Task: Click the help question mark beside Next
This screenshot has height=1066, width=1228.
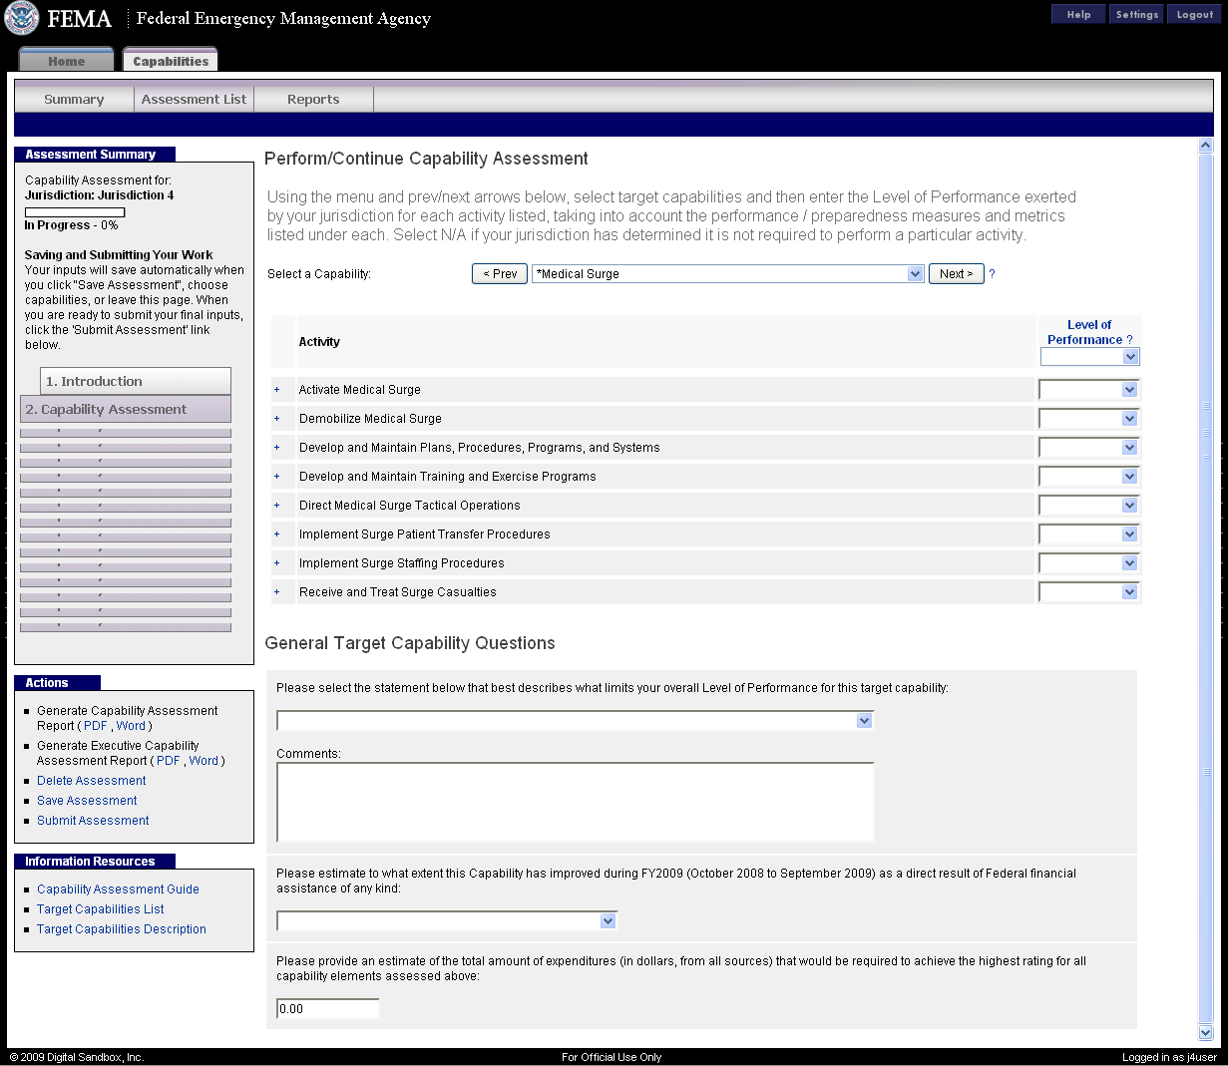Action: 992,274
